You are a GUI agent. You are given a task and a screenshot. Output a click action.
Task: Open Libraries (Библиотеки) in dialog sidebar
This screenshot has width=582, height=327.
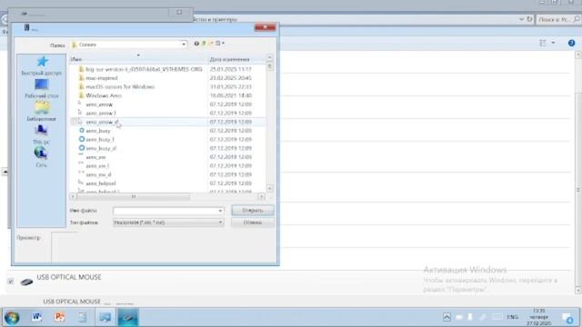coord(41,112)
